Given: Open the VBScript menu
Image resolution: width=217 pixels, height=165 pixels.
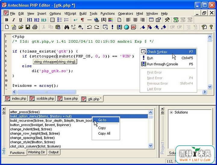Looking at the screenshot, I should tap(70, 14).
